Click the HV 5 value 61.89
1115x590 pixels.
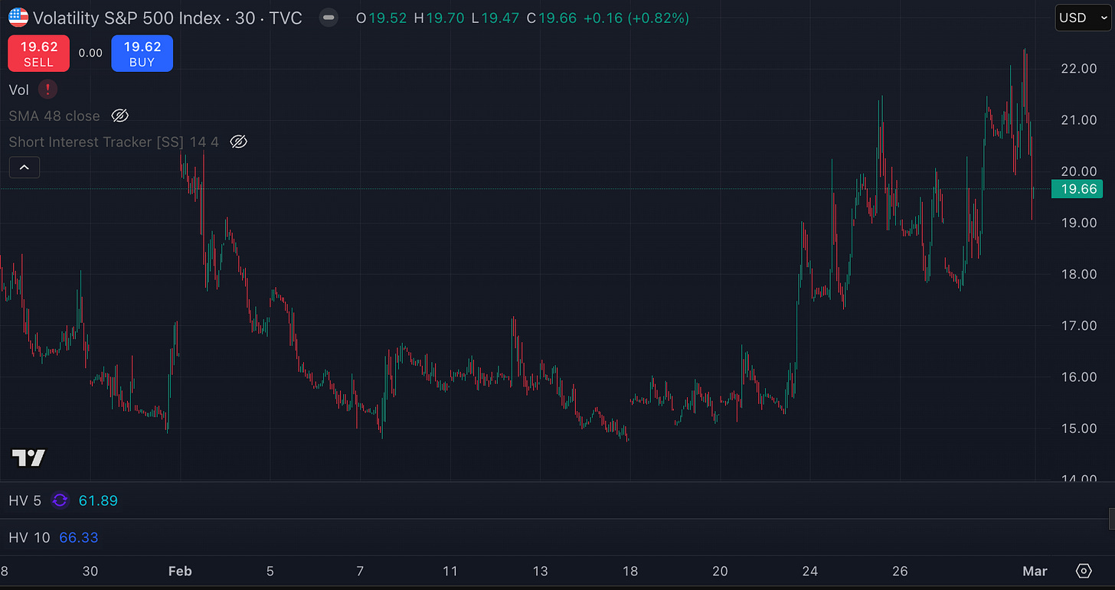(x=98, y=500)
